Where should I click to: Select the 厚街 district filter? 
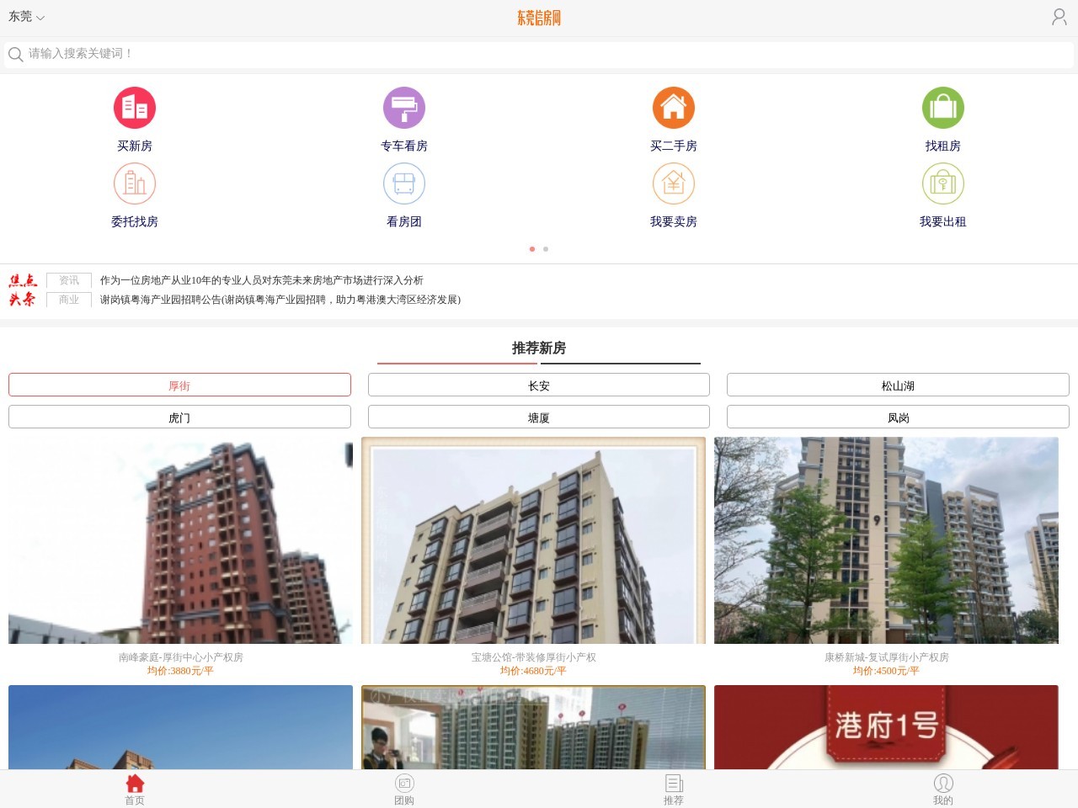point(179,385)
